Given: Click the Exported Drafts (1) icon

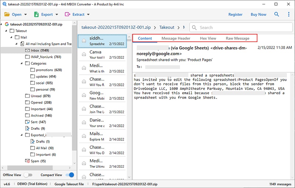Looking at the screenshot, I should point(32,142).
